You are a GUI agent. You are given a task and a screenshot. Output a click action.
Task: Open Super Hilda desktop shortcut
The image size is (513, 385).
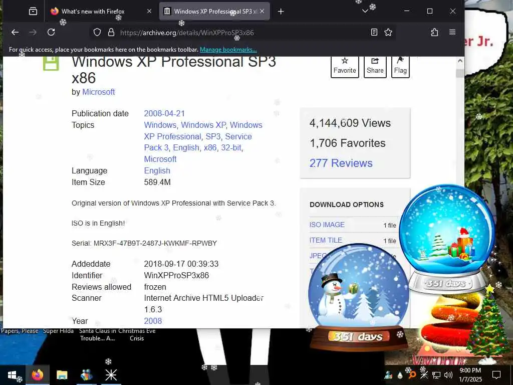point(58,331)
